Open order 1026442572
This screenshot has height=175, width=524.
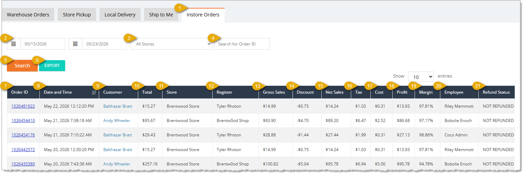(23, 150)
